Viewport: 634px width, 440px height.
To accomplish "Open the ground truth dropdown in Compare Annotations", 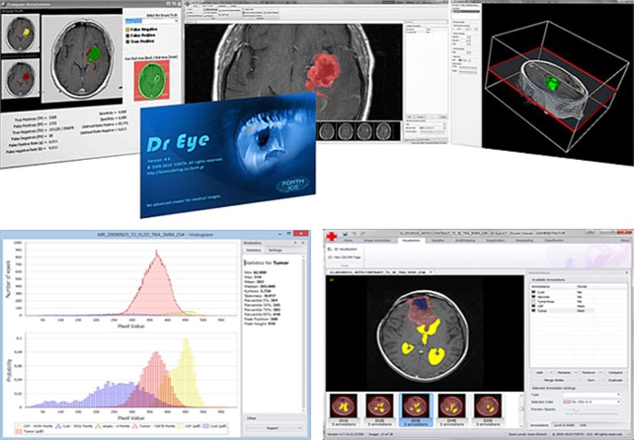I will click(x=152, y=20).
